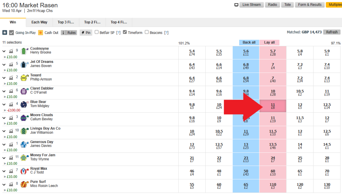The image size is (342, 194).
Task: Click the dark silks icon for Blue Bear
Action: pos(24,104)
